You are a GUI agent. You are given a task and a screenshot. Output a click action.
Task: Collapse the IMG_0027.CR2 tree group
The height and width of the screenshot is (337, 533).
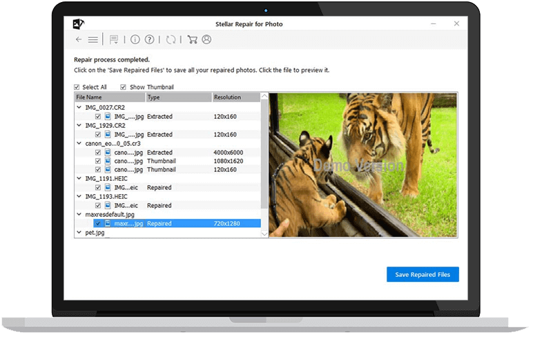[79, 107]
